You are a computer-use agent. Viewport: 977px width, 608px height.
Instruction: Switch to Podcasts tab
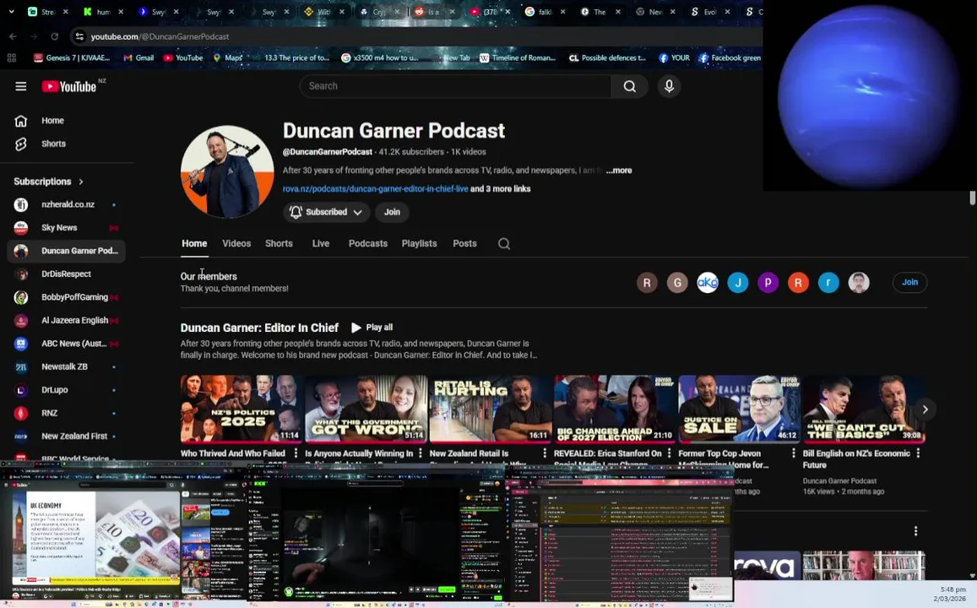(x=367, y=243)
